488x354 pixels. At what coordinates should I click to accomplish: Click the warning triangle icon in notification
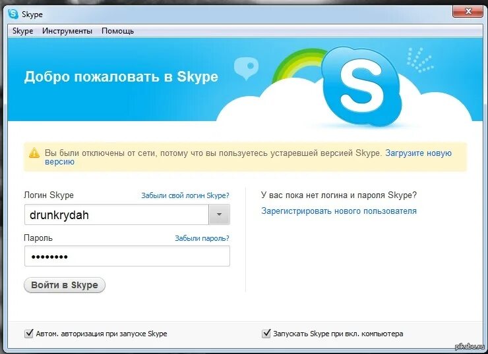point(34,153)
